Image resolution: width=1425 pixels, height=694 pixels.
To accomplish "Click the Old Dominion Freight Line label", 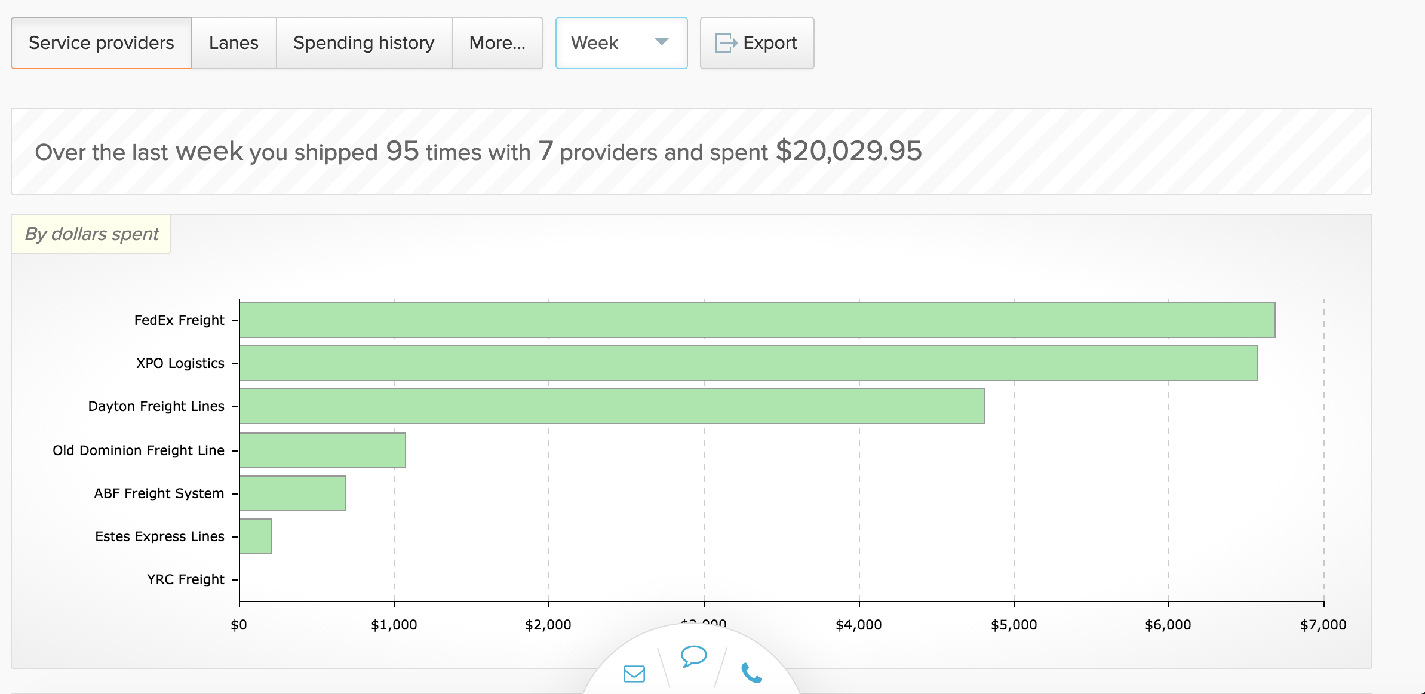I will [139, 450].
